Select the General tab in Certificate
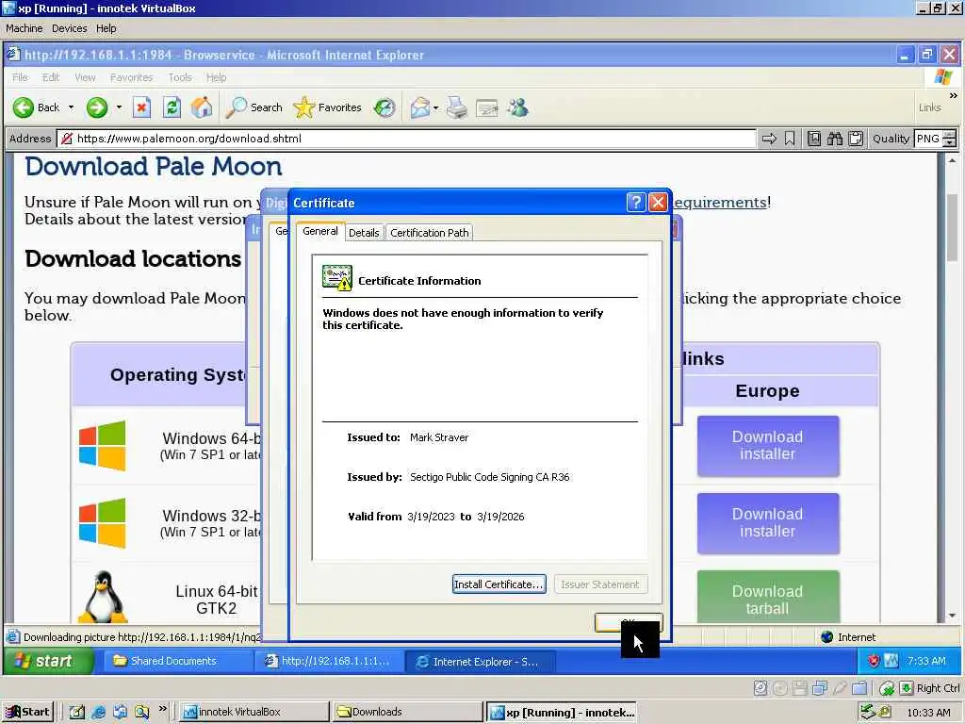Screen dimensions: 965x724 pyautogui.click(x=320, y=231)
